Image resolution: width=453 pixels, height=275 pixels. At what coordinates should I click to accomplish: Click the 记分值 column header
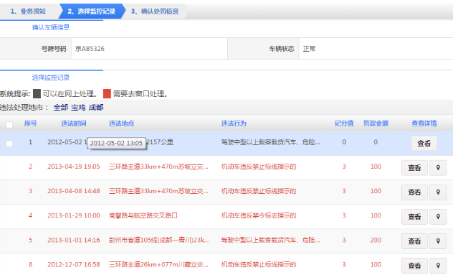coord(344,123)
